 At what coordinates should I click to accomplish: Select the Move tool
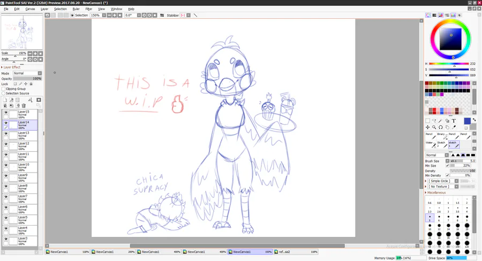tap(427, 127)
